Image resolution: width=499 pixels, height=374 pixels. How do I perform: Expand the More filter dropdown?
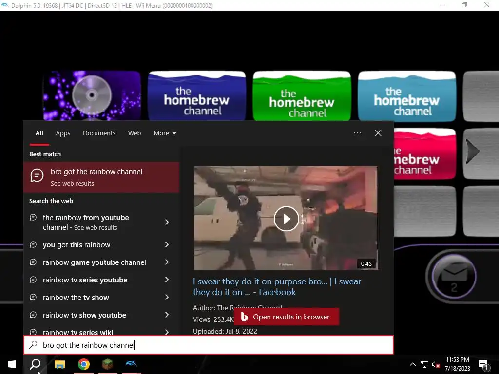(x=165, y=133)
